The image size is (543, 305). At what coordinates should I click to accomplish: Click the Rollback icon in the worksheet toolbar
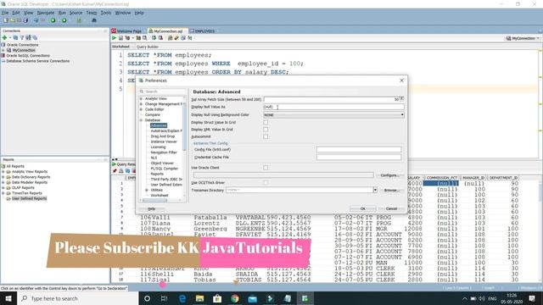coord(160,38)
